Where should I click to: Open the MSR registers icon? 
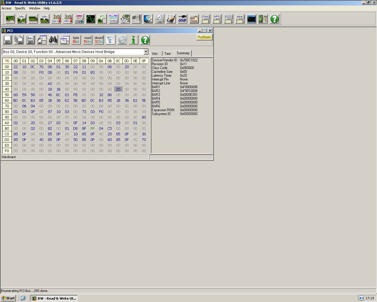pos(125,19)
